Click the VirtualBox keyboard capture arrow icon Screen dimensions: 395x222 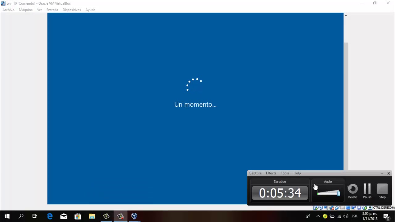(370, 208)
